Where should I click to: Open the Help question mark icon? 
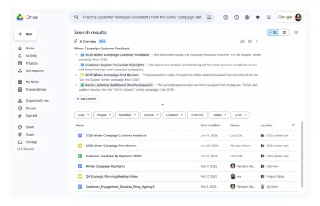(x=236, y=17)
